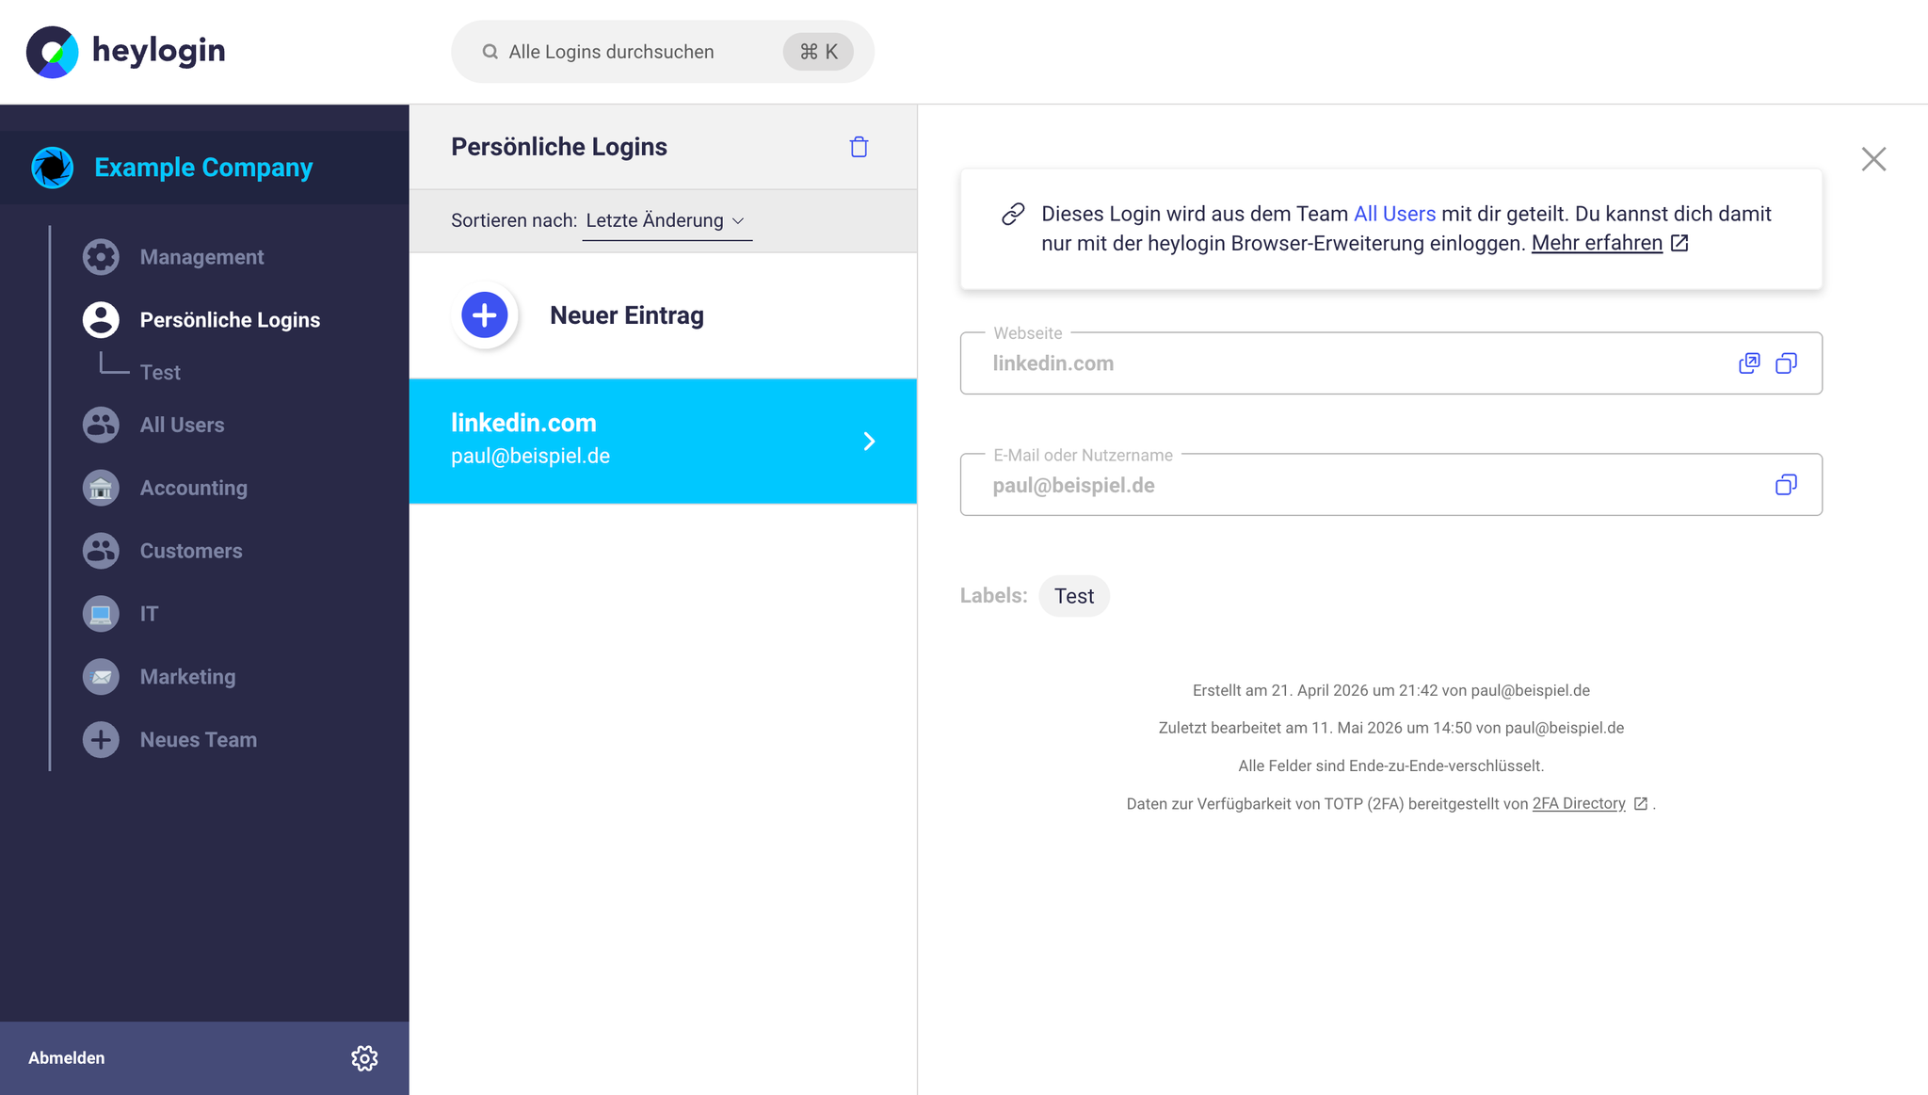The width and height of the screenshot is (1928, 1095).
Task: Click the external link icon after Mehr erfahren
Action: [1679, 243]
